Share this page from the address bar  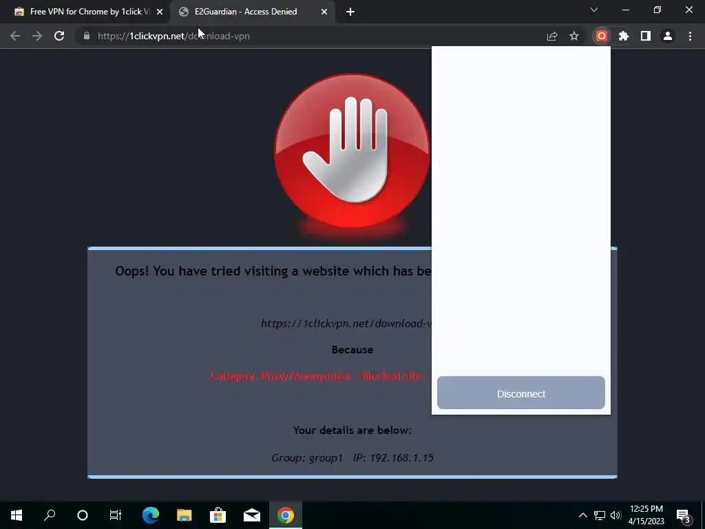point(552,36)
